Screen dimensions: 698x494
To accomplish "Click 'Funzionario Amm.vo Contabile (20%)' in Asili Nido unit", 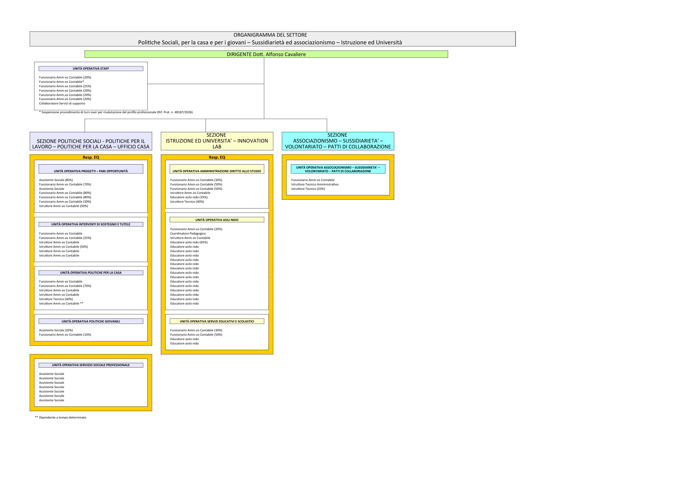I will (x=196, y=229).
